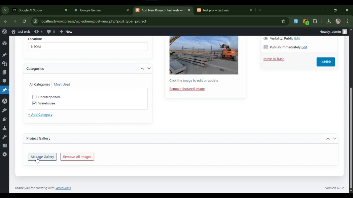
Task: Edit the Visibility setting
Action: tap(297, 38)
